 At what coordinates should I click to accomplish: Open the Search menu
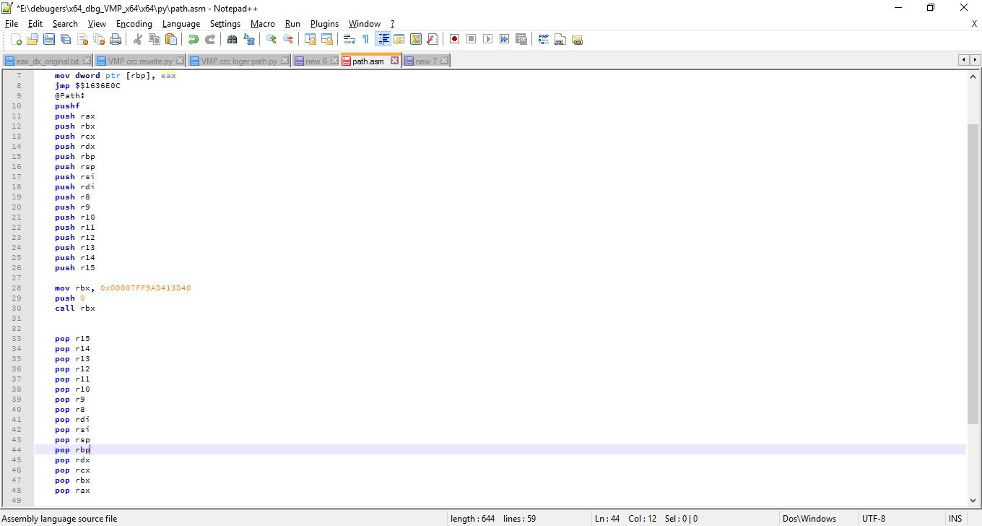click(x=65, y=24)
